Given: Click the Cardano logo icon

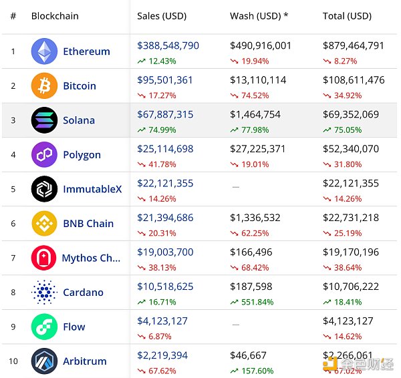Looking at the screenshot, I should pos(44,292).
